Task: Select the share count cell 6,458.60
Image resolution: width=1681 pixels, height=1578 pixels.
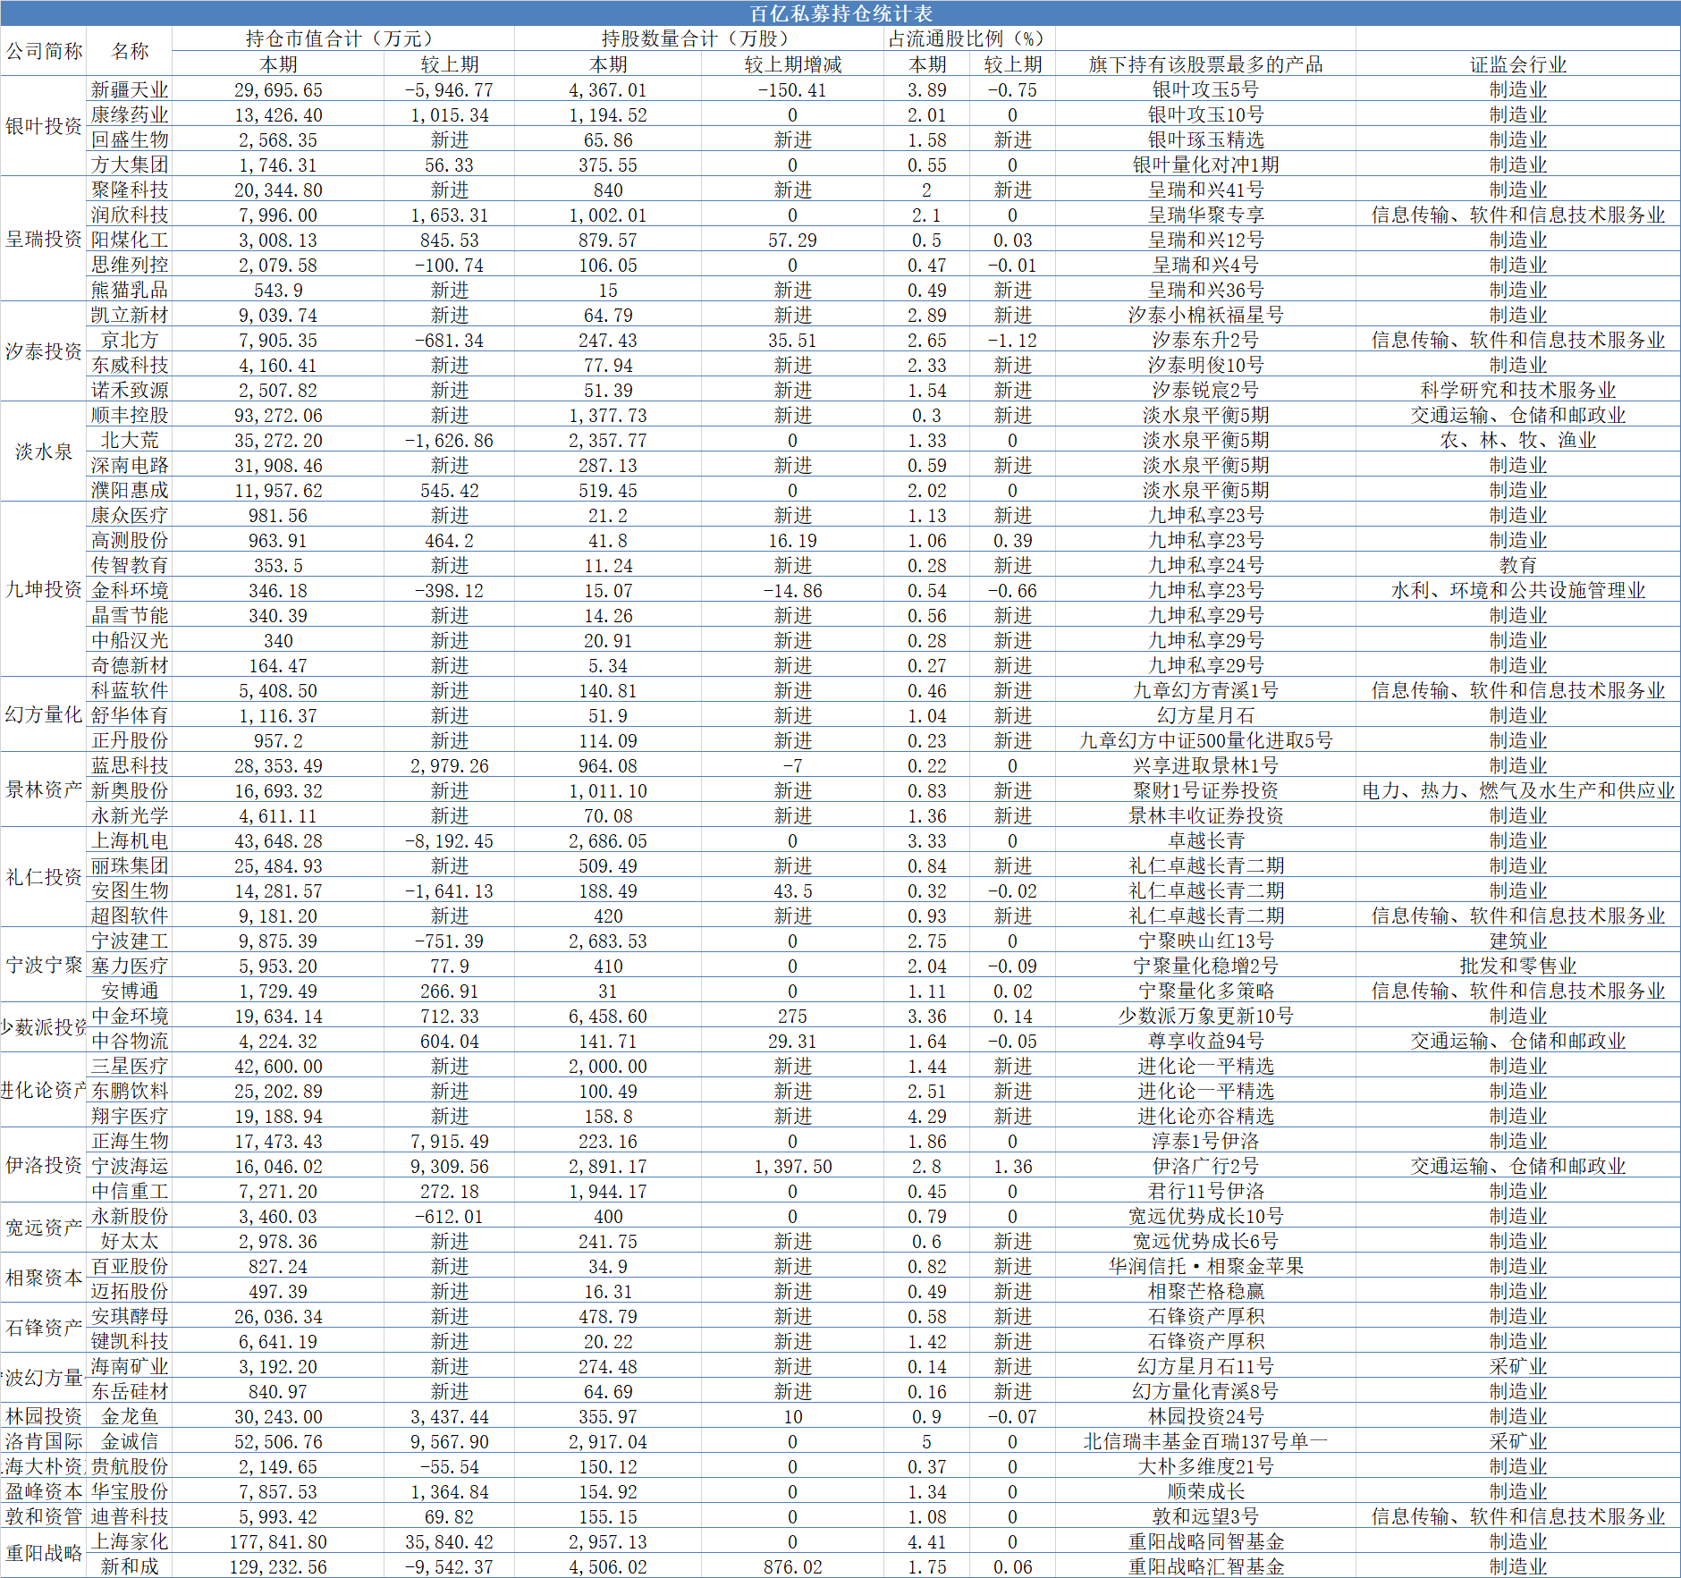Action: click(608, 1017)
